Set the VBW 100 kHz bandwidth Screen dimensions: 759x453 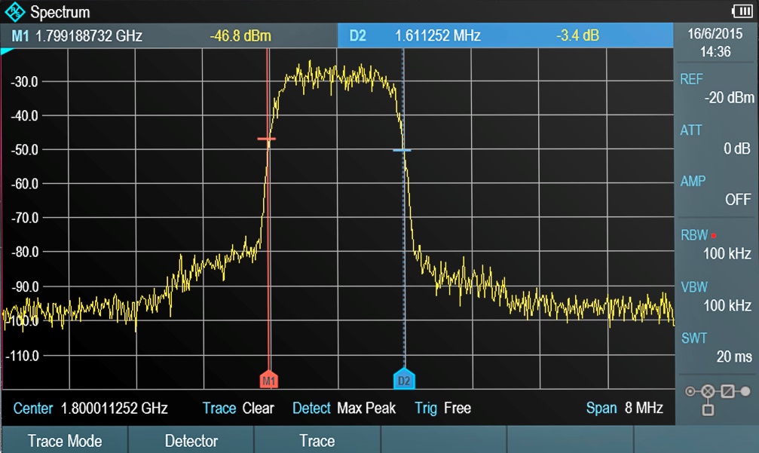(x=716, y=296)
